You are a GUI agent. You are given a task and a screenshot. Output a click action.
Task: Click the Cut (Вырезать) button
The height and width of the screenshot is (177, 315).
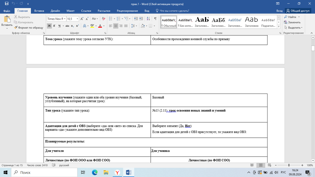coord(22,17)
